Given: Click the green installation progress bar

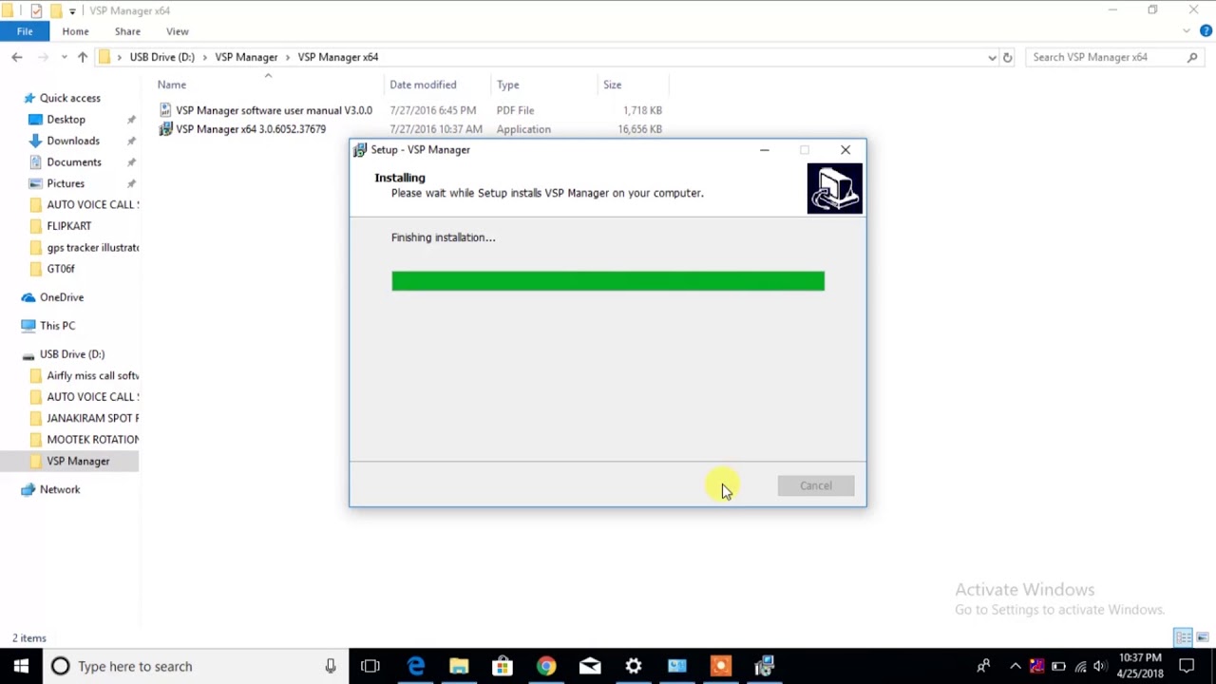Looking at the screenshot, I should 608,280.
